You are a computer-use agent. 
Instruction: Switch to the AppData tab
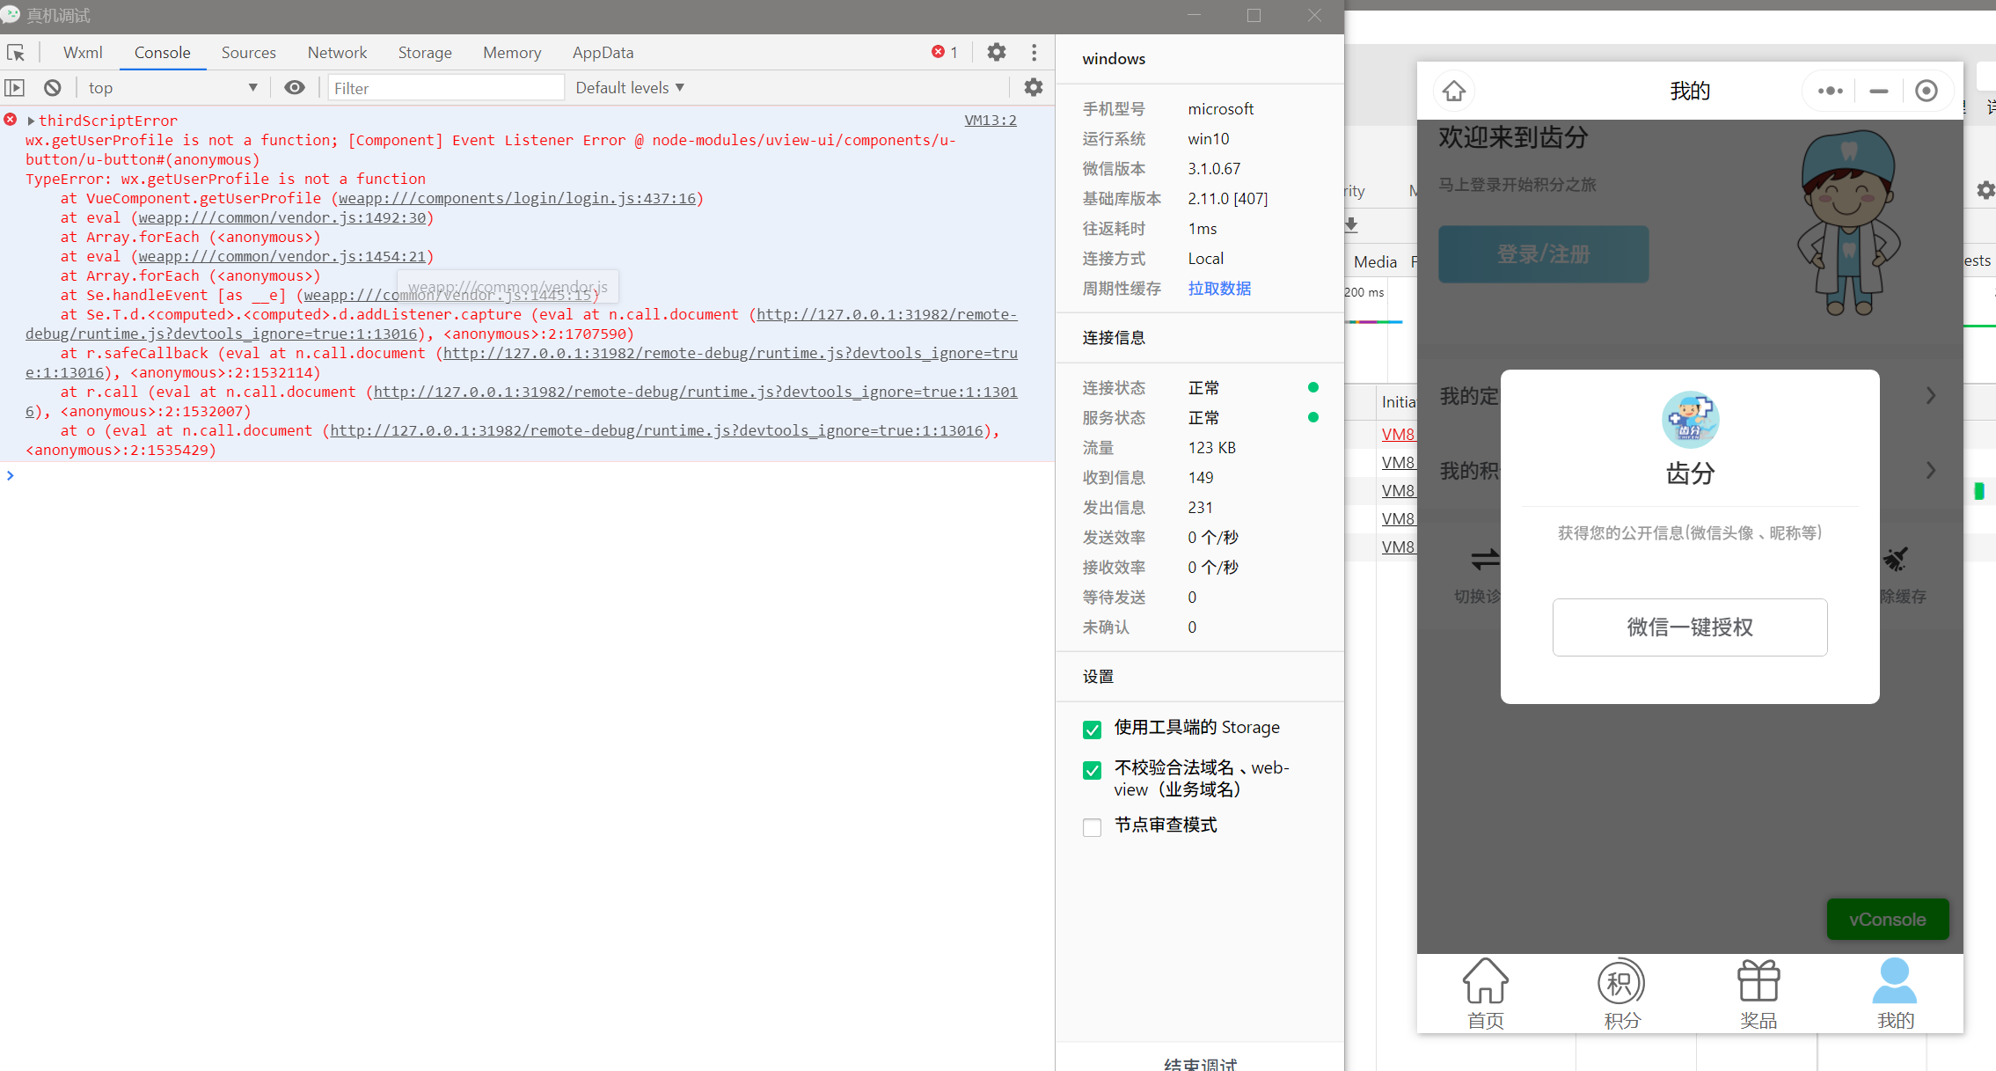point(603,53)
